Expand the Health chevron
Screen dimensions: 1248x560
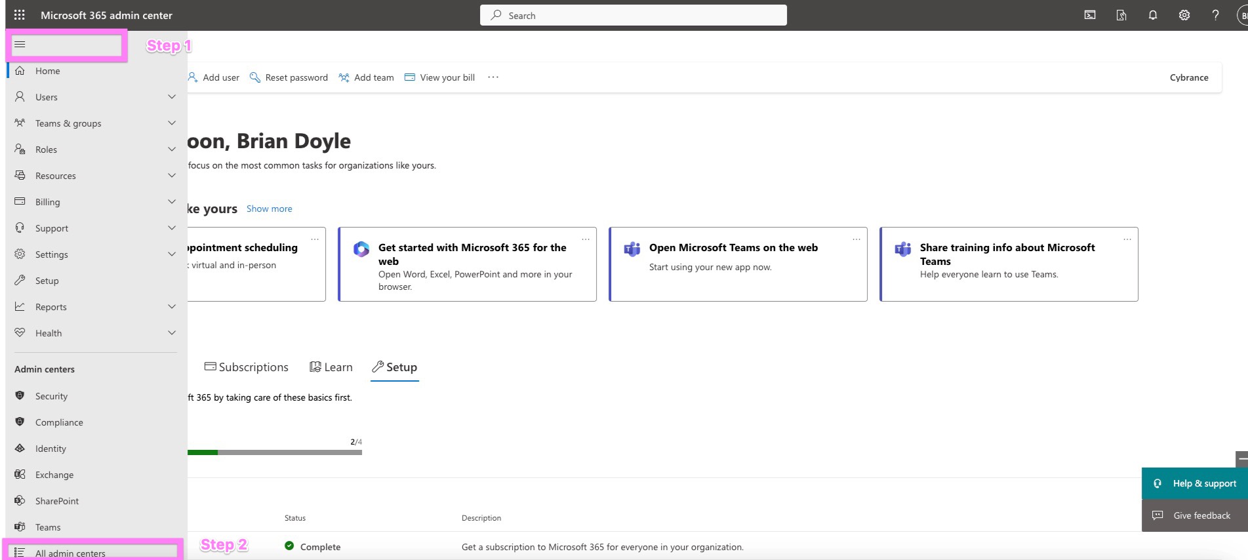point(172,332)
